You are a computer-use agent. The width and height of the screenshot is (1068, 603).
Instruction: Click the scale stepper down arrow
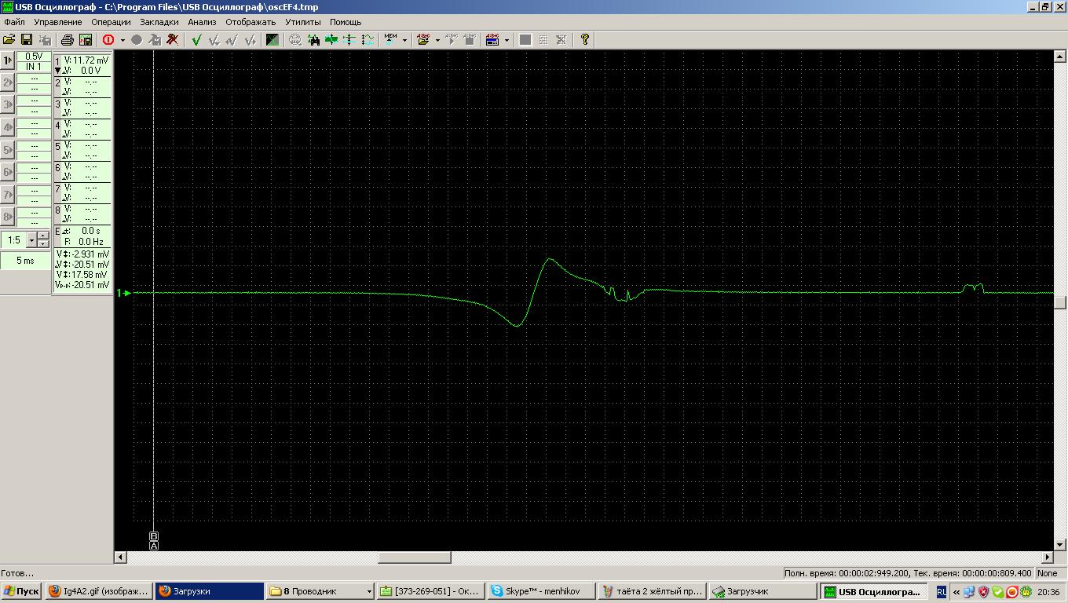[43, 244]
